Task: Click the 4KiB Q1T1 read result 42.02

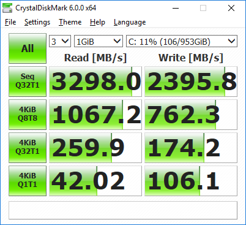Action: coord(95,181)
